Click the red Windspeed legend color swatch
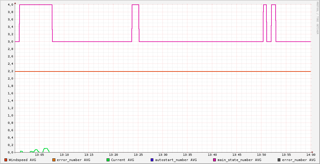The image size is (320, 164). (6, 160)
